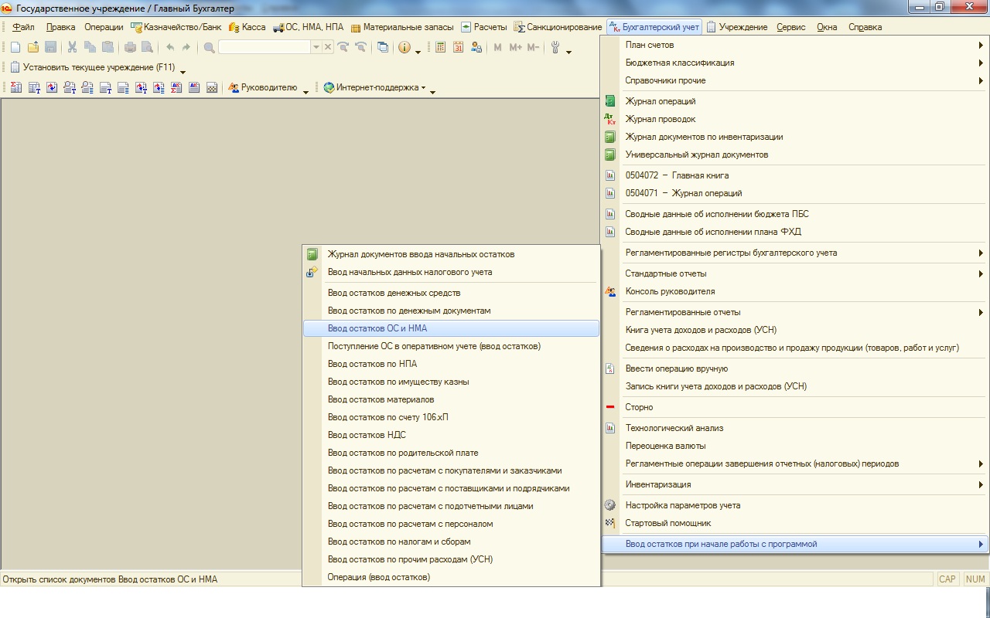Click Руководителю toolbar button
Image resolution: width=990 pixels, height=618 pixels.
tap(263, 88)
